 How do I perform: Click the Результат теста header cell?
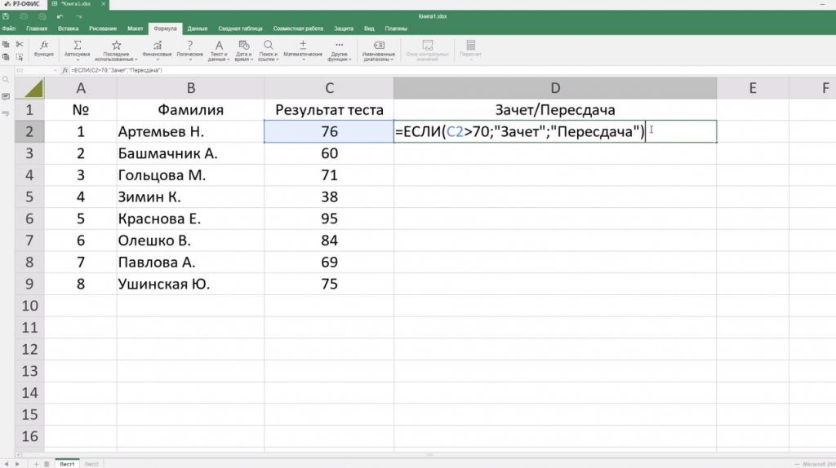[x=329, y=110]
